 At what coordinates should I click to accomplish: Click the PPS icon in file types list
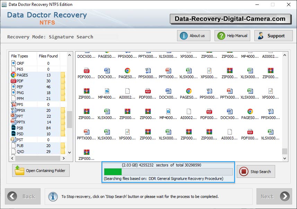tap(14, 104)
